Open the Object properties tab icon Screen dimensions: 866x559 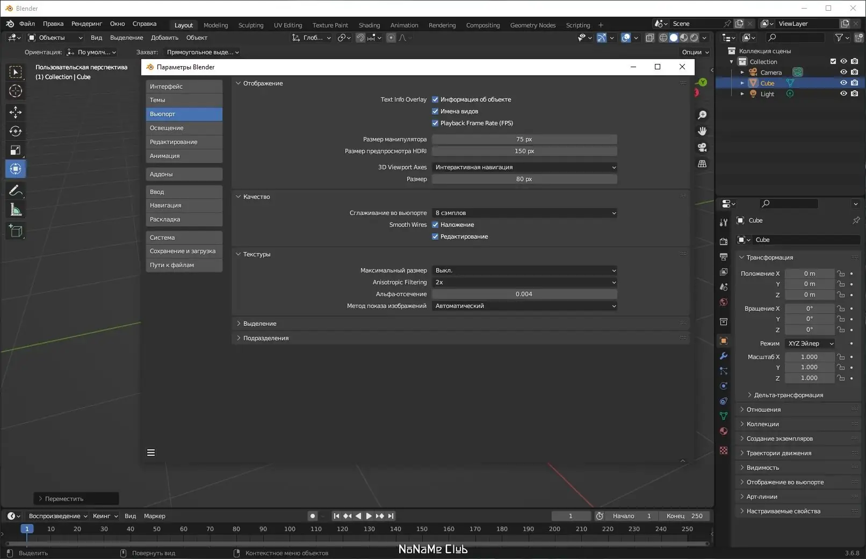coord(724,341)
